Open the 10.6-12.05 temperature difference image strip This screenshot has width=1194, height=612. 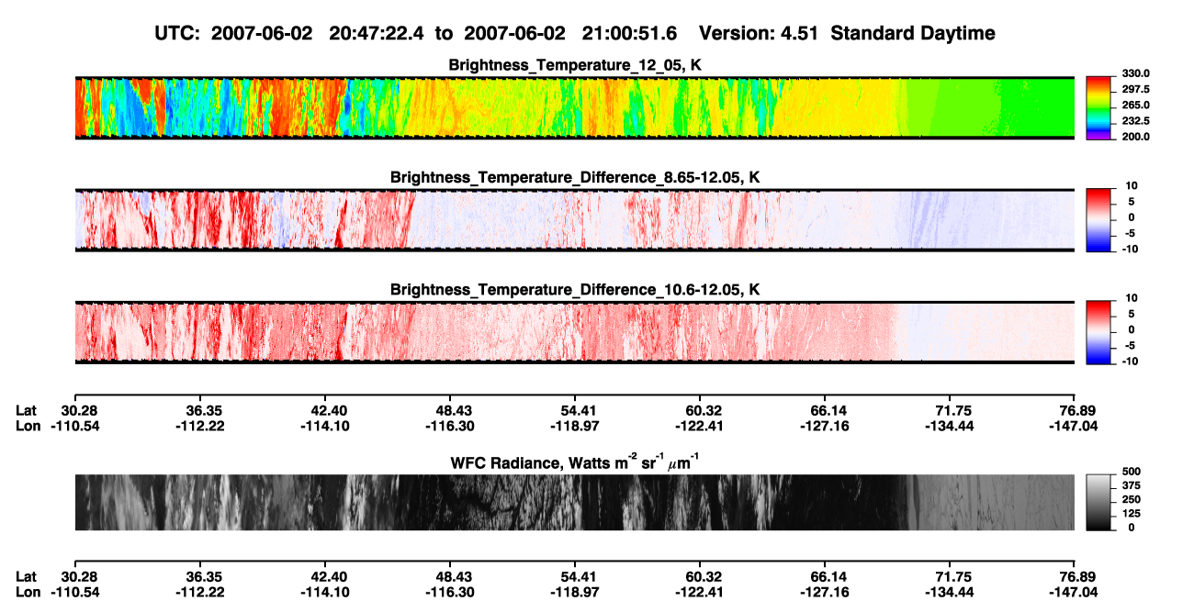coord(575,332)
